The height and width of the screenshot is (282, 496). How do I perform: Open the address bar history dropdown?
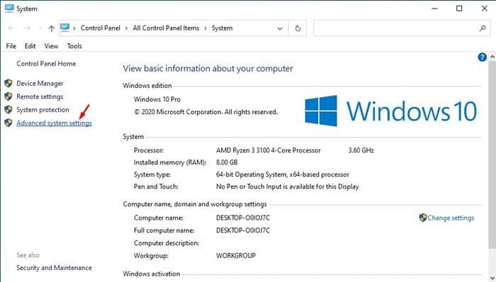pyautogui.click(x=280, y=28)
